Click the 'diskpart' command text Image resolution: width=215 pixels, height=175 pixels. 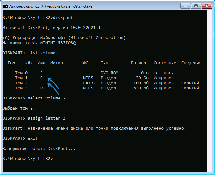click(x=63, y=18)
